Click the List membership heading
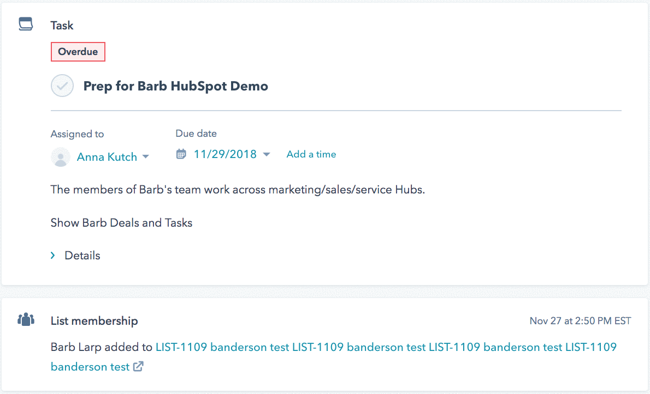This screenshot has height=394, width=650. 94,321
